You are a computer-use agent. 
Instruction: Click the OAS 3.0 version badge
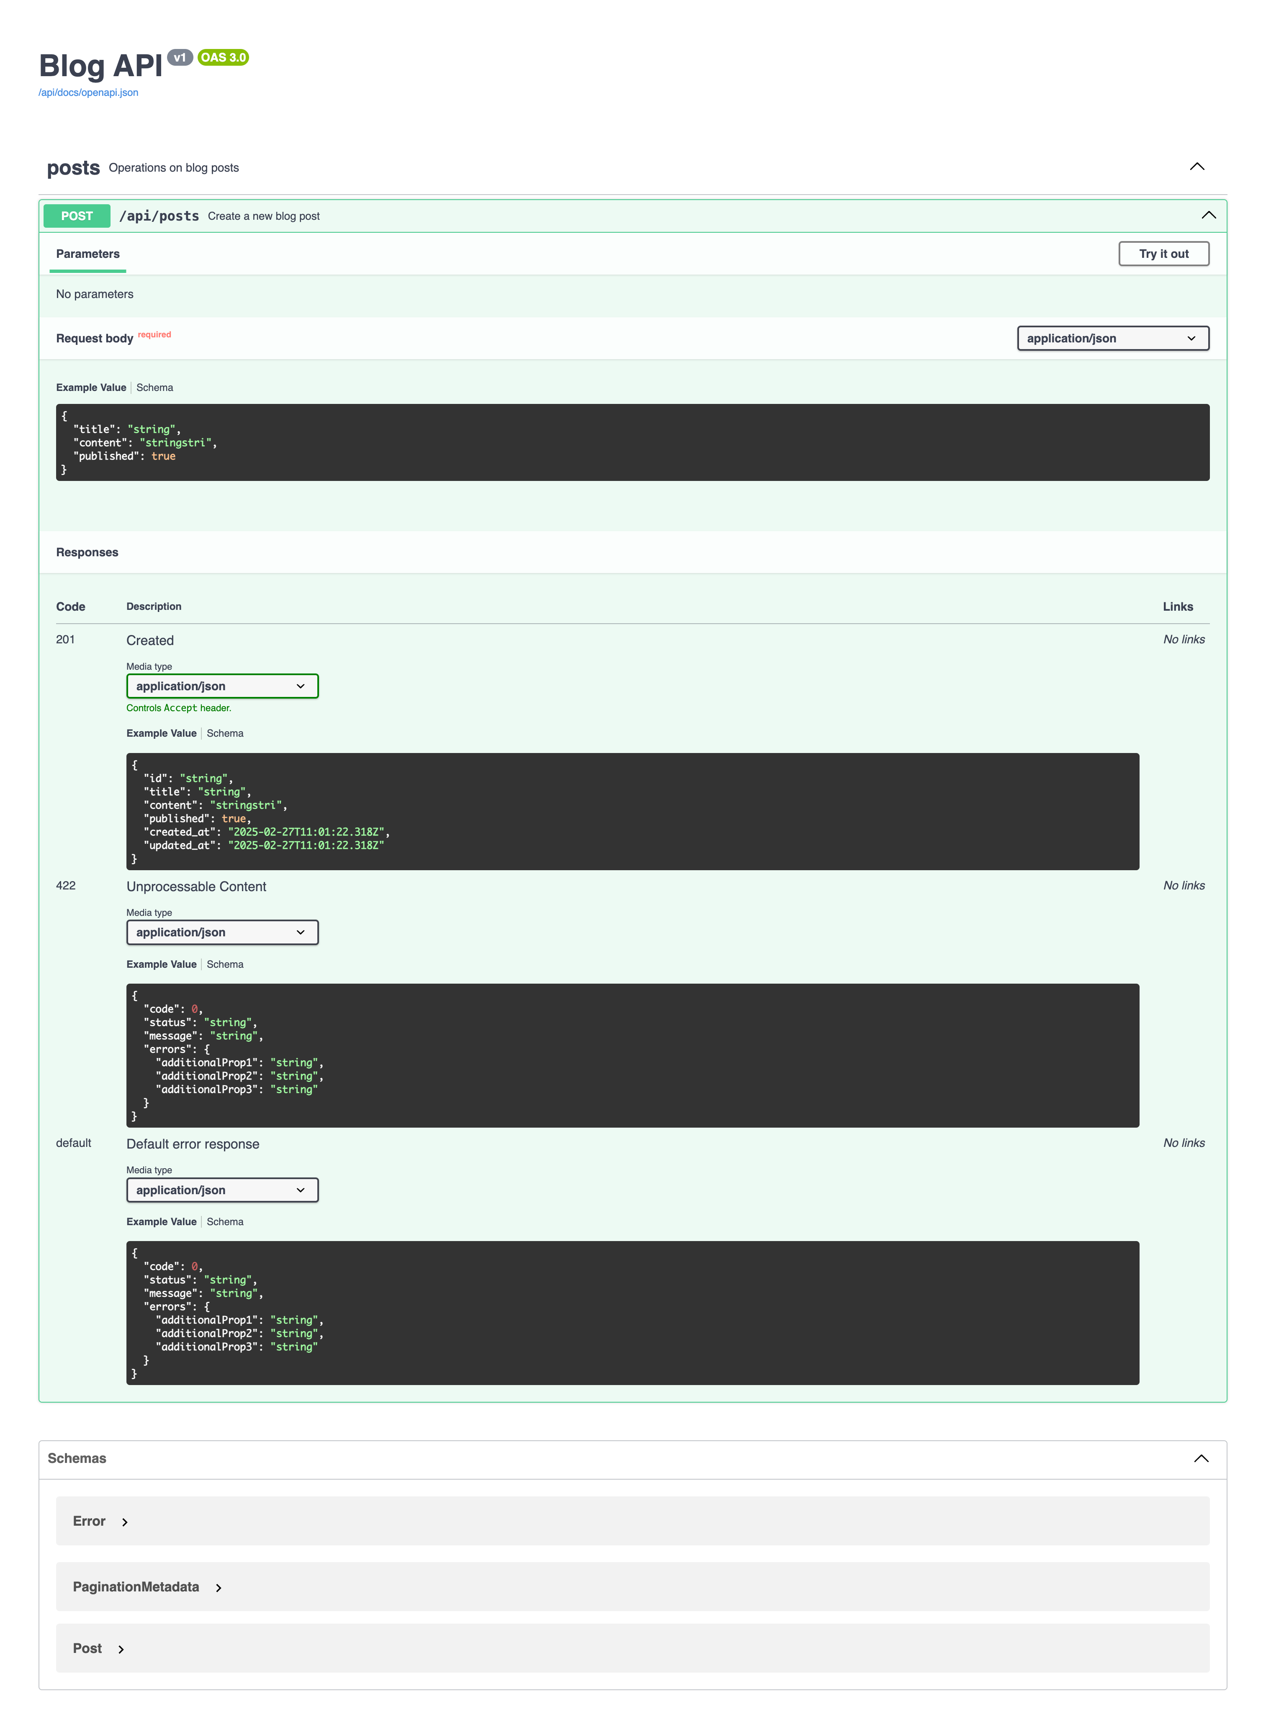point(223,57)
